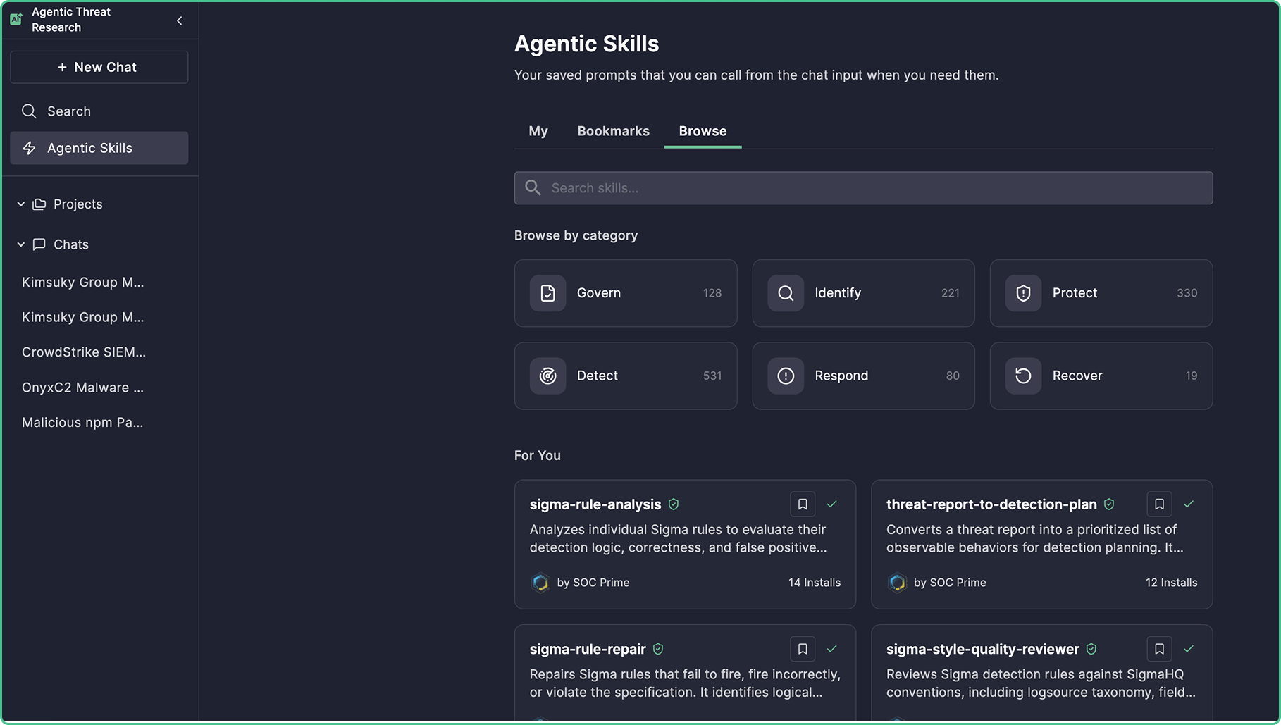Click SOC Prime logo on threat-report-to-detection-plan card
This screenshot has width=1281, height=725.
[x=897, y=583]
